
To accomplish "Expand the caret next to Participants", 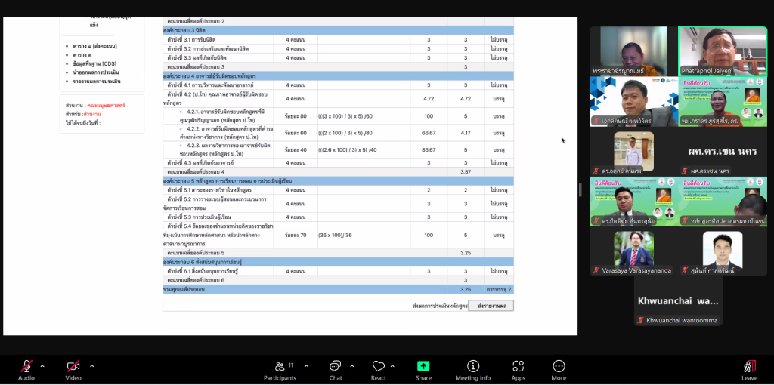I will tap(307, 366).
